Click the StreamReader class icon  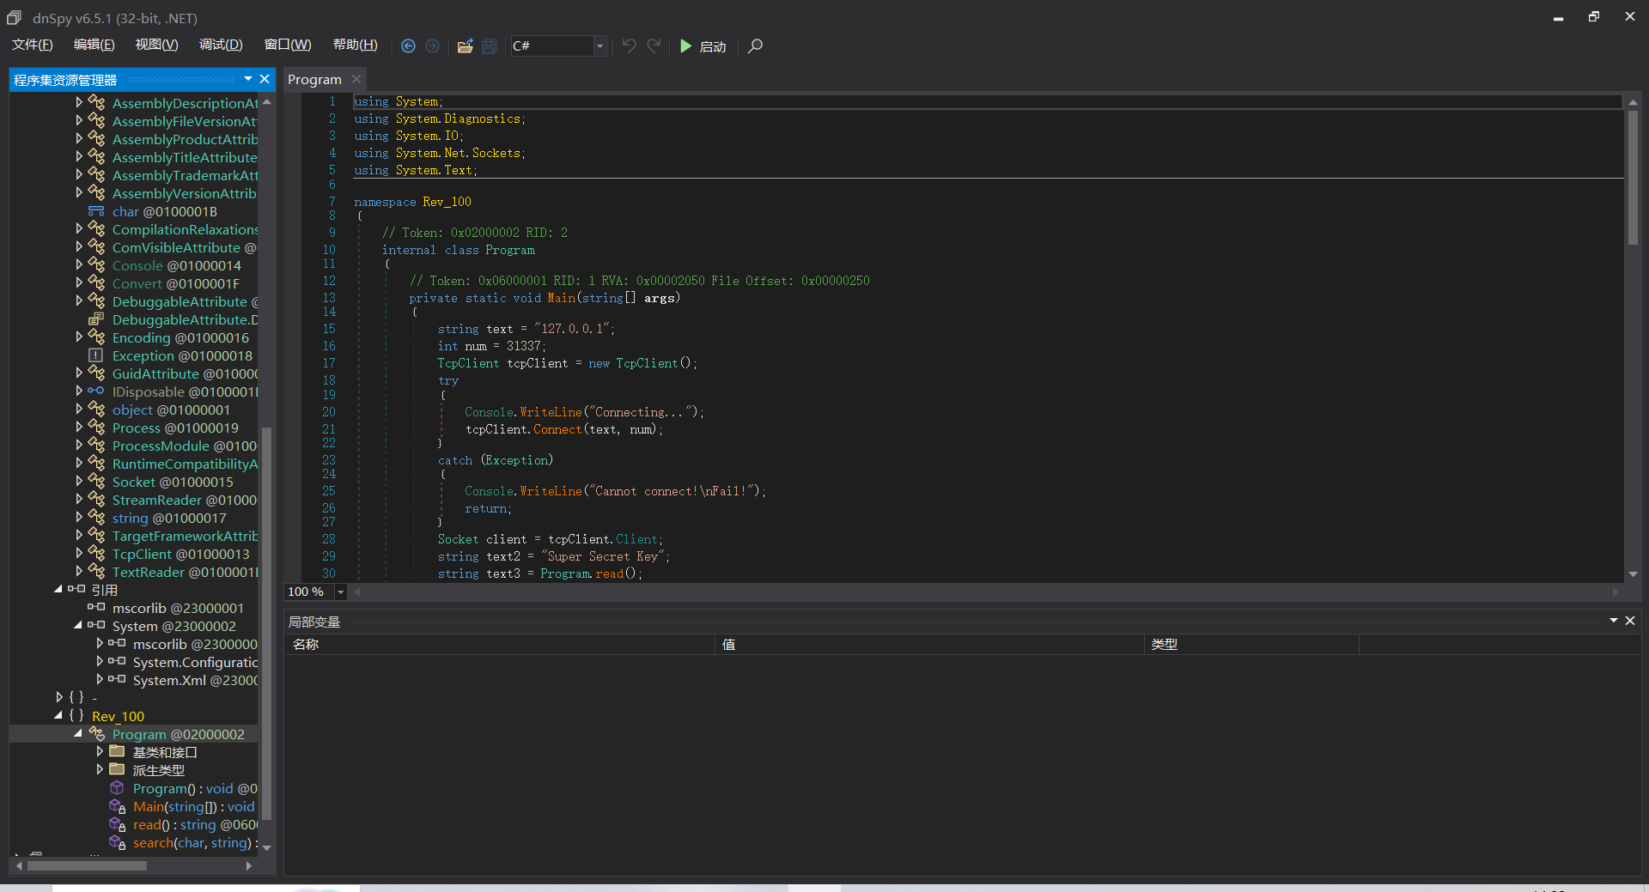point(97,500)
